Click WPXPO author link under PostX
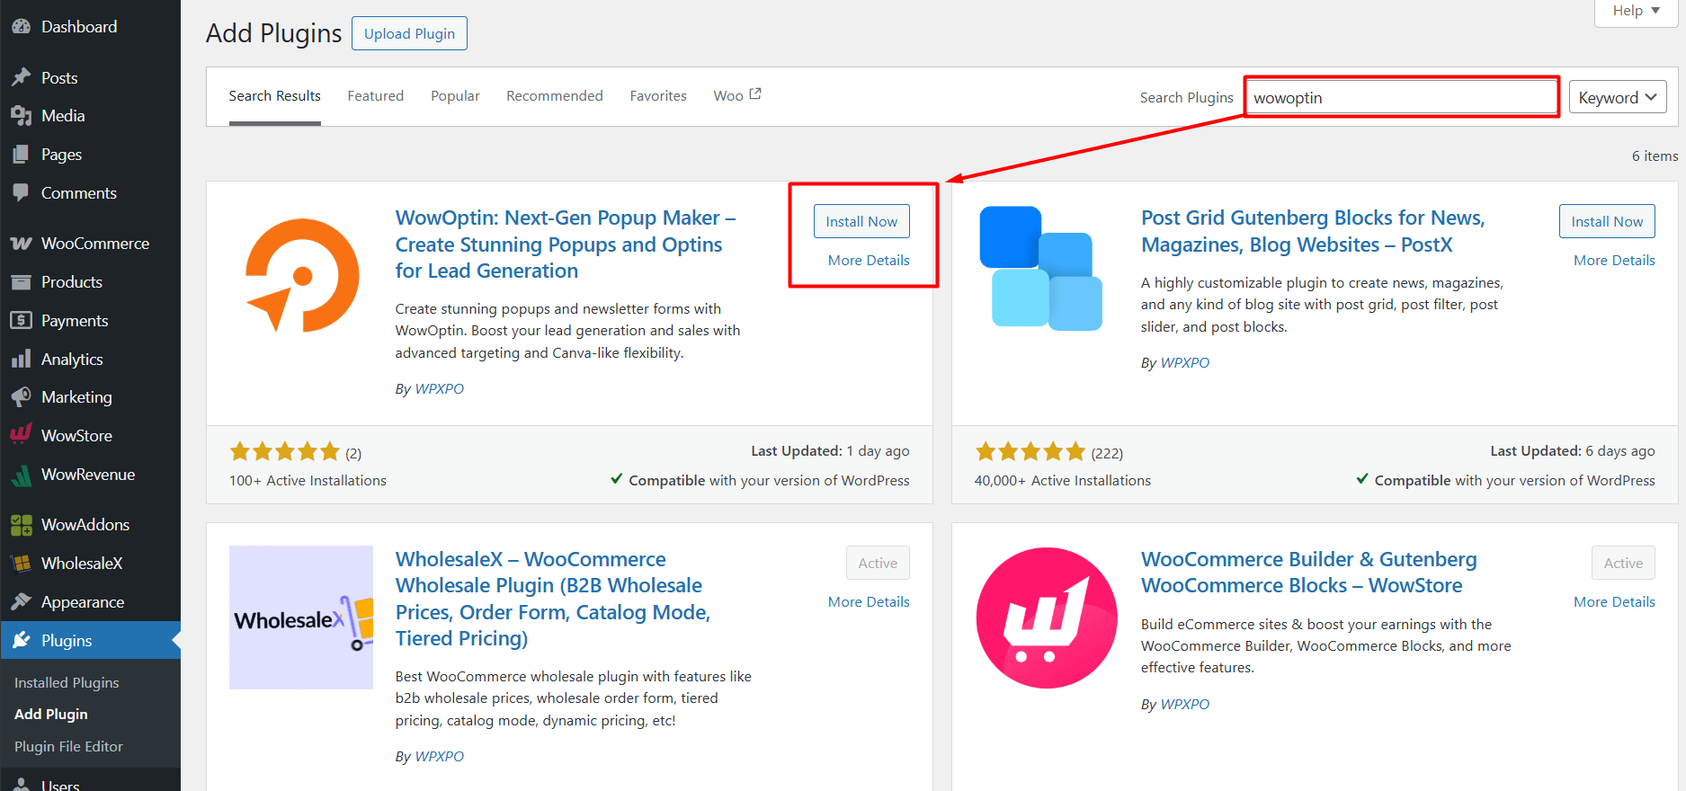The image size is (1686, 791). (x=1184, y=363)
